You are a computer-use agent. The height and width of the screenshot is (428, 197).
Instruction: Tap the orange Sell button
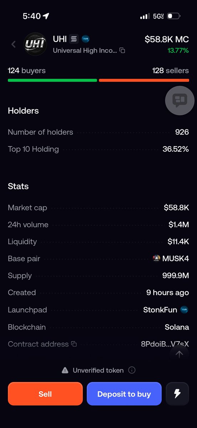(x=45, y=394)
